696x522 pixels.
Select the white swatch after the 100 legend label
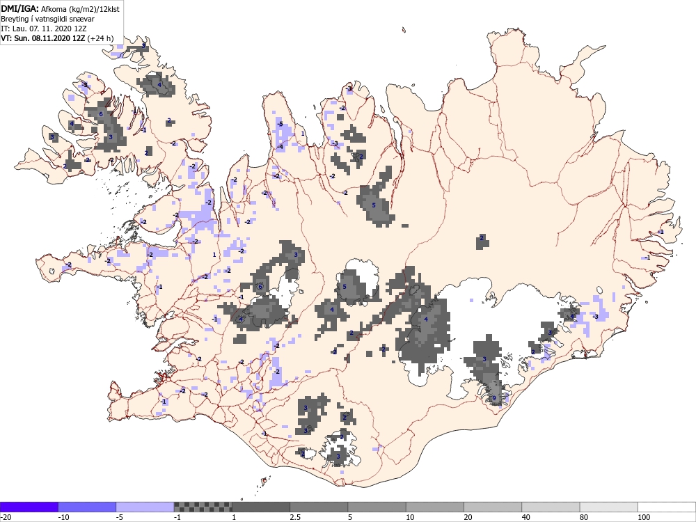tap(667, 507)
